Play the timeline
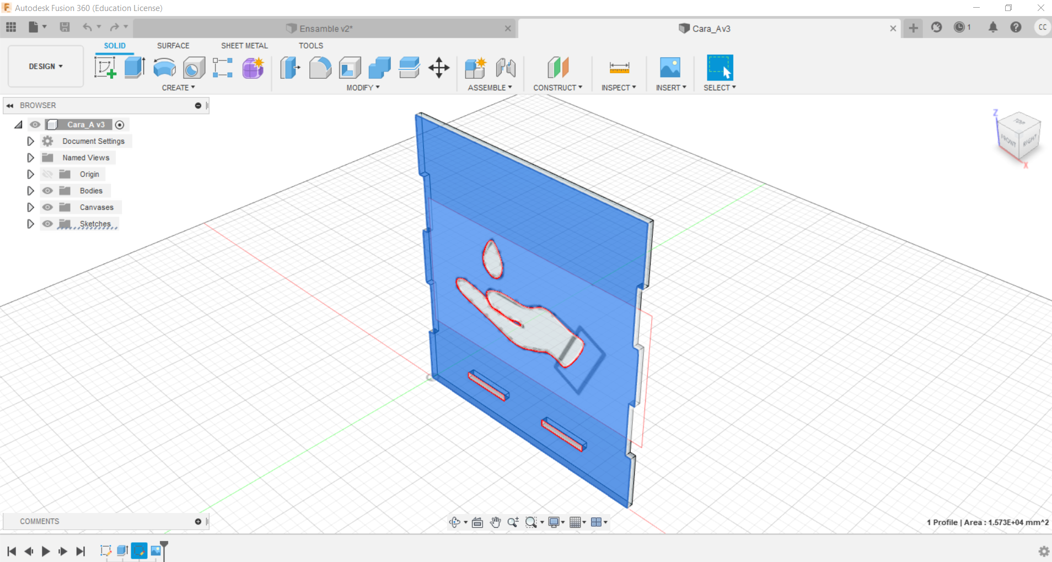Image resolution: width=1052 pixels, height=562 pixels. coord(46,551)
